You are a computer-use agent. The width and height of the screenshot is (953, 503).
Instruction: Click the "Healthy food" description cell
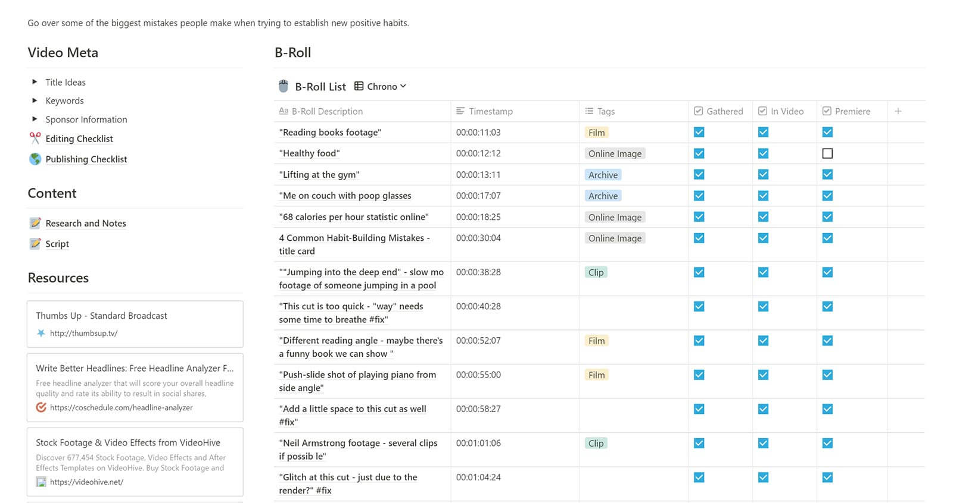tap(362, 153)
